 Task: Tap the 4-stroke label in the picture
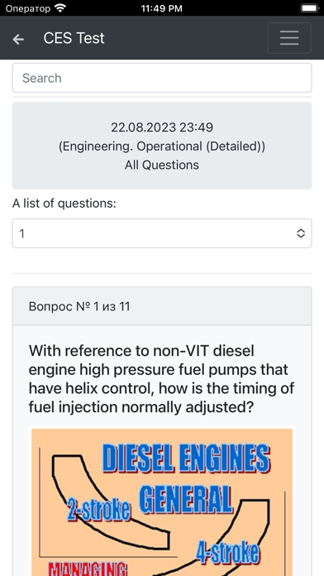(x=226, y=552)
